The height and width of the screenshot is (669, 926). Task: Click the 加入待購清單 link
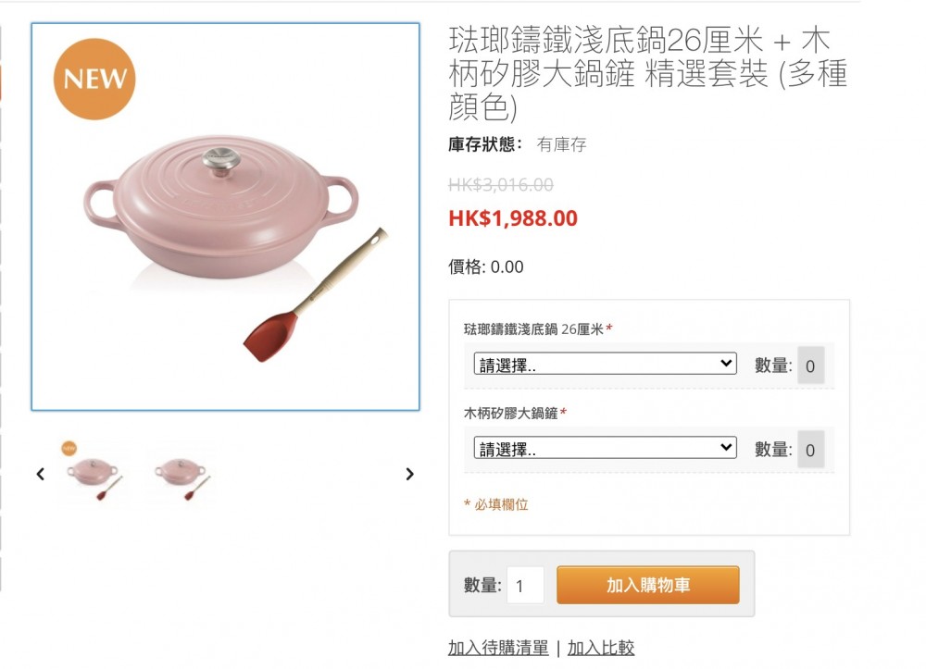coord(498,648)
